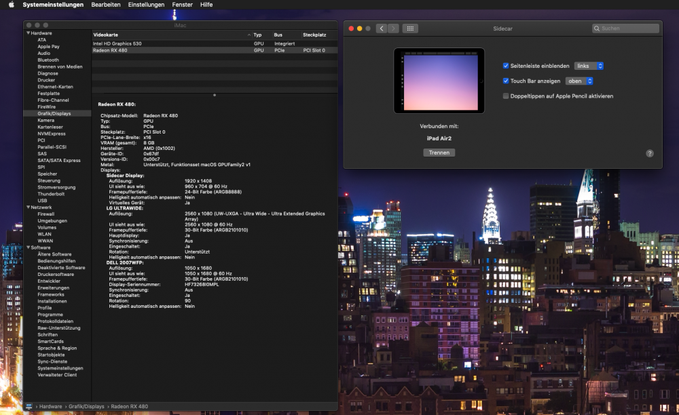Viewport: 679px width, 415px height.
Task: Select Kamera in the sidebar
Action: point(46,120)
